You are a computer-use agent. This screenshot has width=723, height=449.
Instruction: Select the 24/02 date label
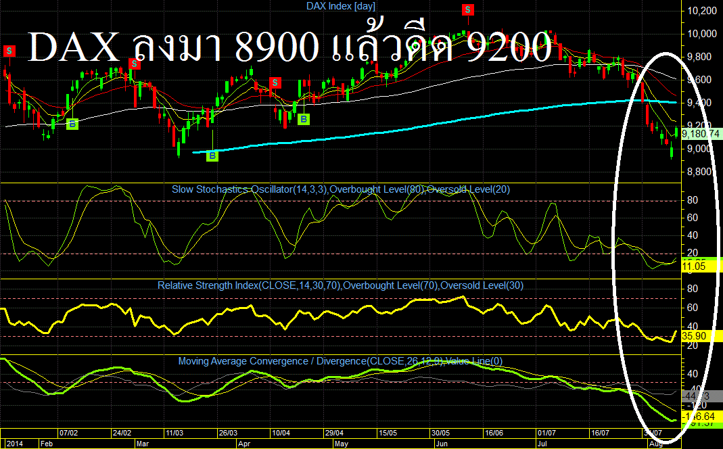[x=122, y=433]
